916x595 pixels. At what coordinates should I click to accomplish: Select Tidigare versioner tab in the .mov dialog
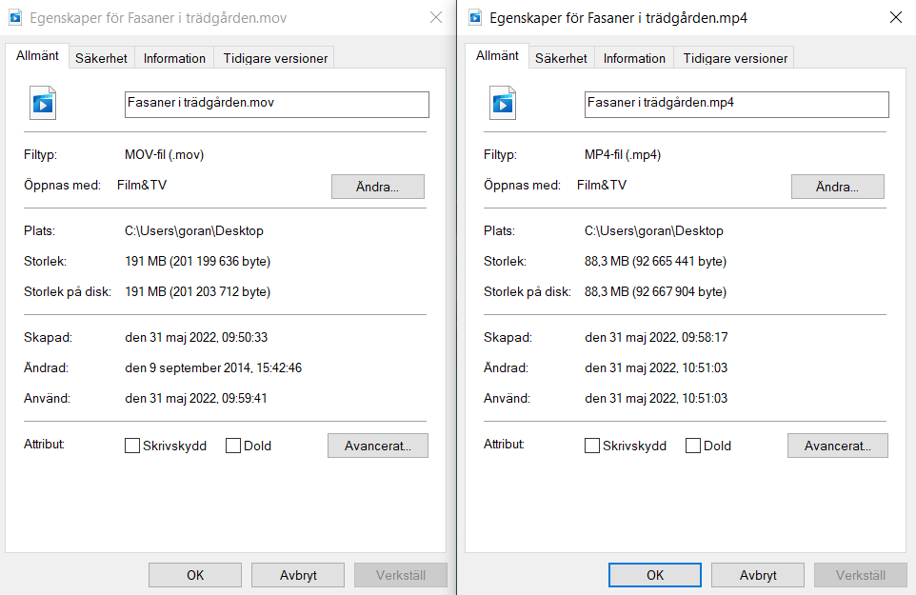[x=275, y=58]
